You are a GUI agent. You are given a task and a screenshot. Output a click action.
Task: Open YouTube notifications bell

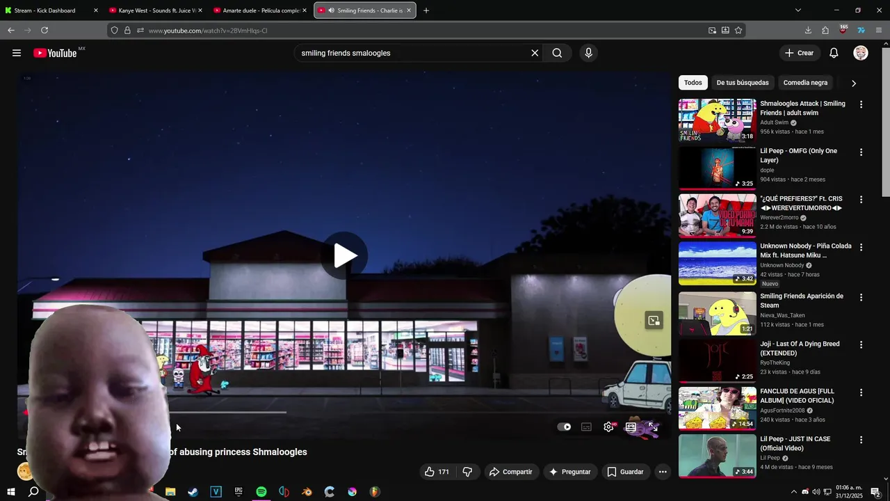[x=834, y=53]
